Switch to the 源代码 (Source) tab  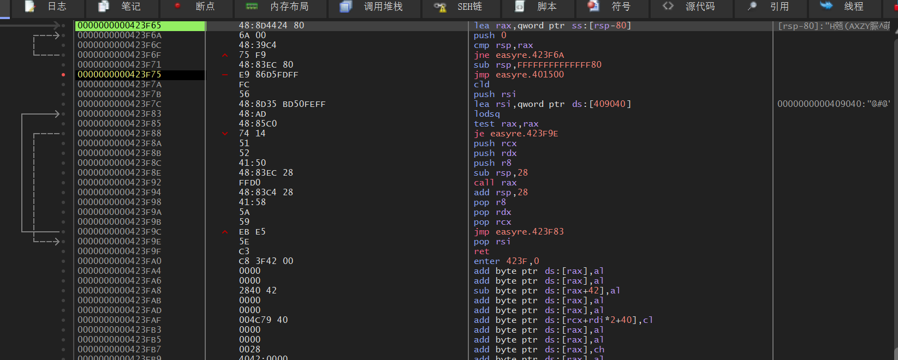[x=700, y=7]
